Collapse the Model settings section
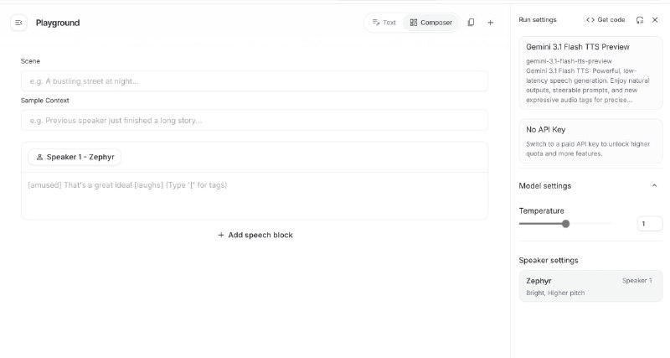This screenshot has width=670, height=358. 654,185
